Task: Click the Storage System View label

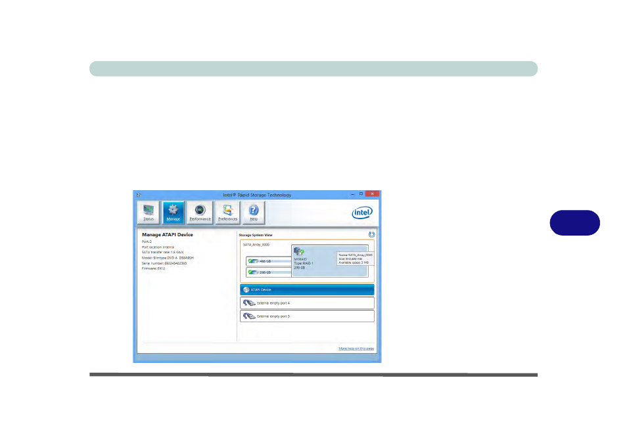Action: [x=256, y=235]
